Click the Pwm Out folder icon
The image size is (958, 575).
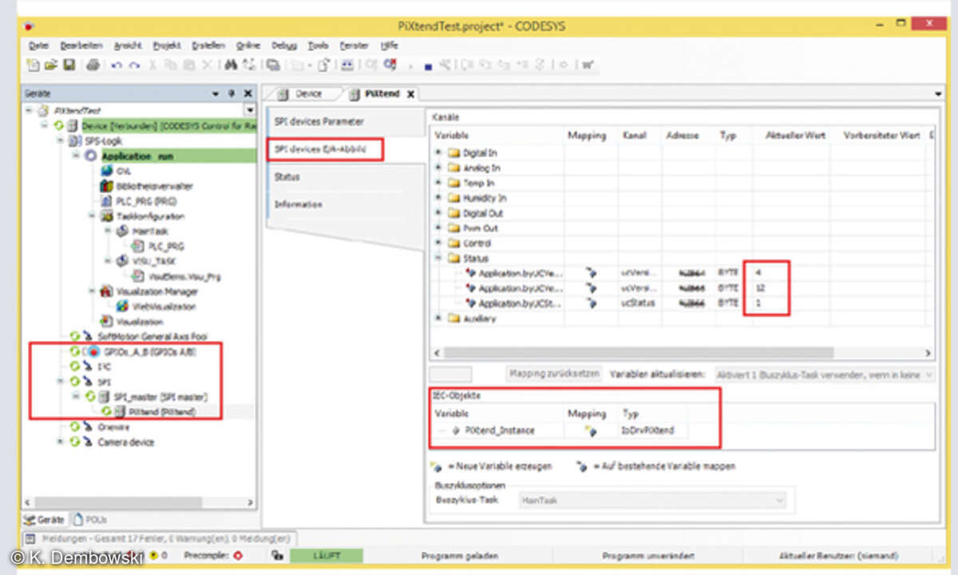click(x=454, y=228)
